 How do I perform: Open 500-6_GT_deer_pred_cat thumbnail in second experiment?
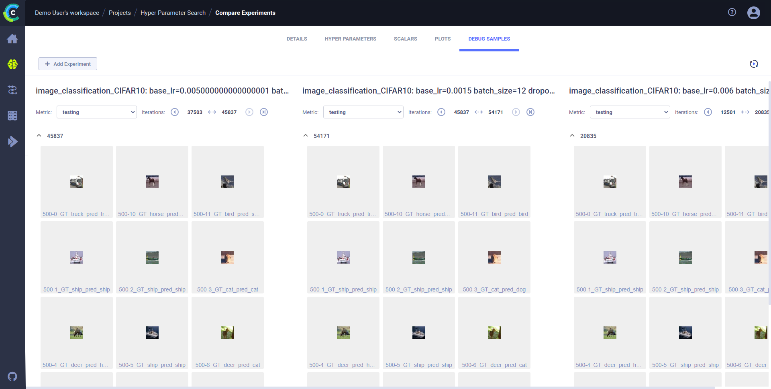494,333
